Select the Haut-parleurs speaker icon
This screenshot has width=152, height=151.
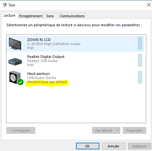pyautogui.click(x=15, y=77)
